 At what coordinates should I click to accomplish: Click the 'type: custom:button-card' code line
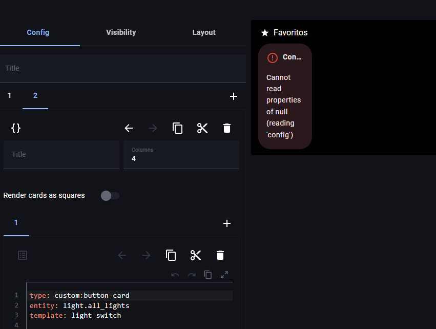point(79,296)
